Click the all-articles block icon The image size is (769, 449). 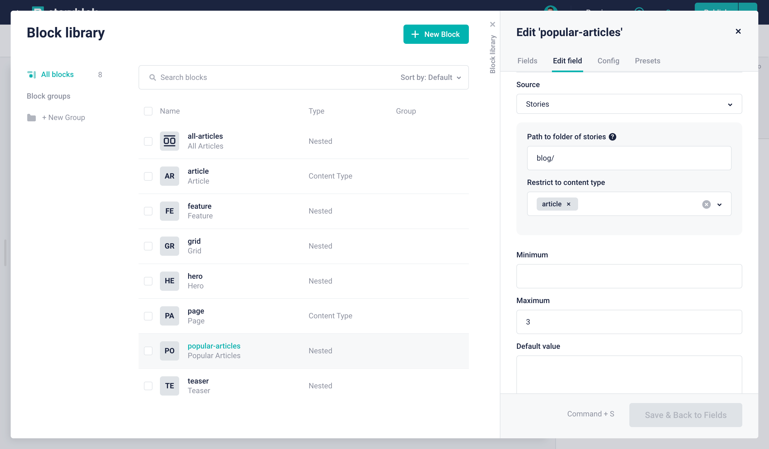[169, 141]
